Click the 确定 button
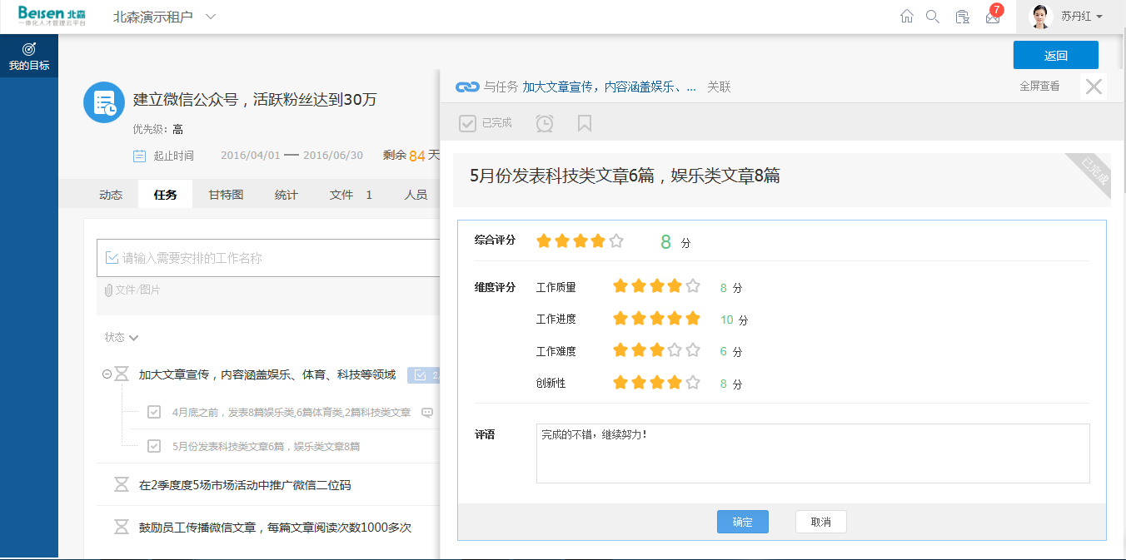 [x=742, y=522]
